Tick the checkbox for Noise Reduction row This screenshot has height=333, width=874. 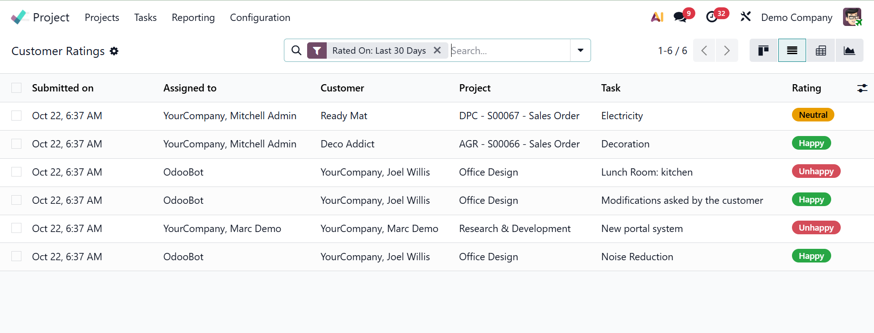click(16, 257)
